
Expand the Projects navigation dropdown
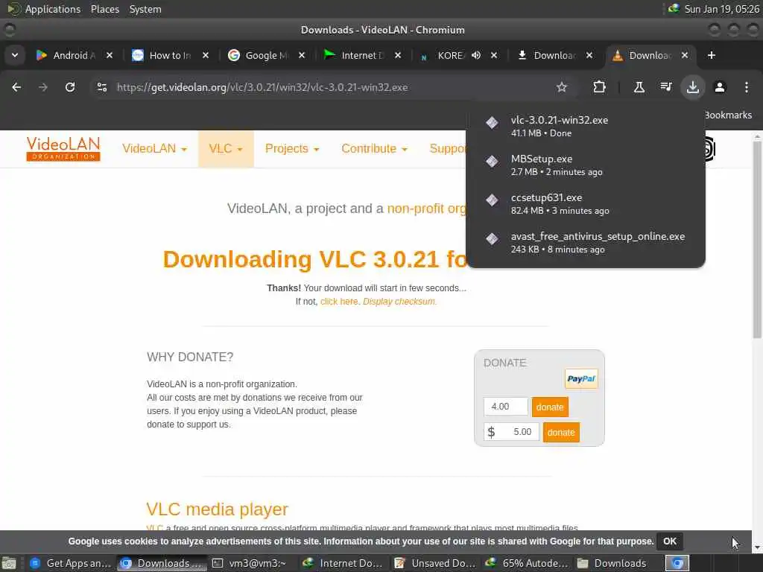[292, 149]
